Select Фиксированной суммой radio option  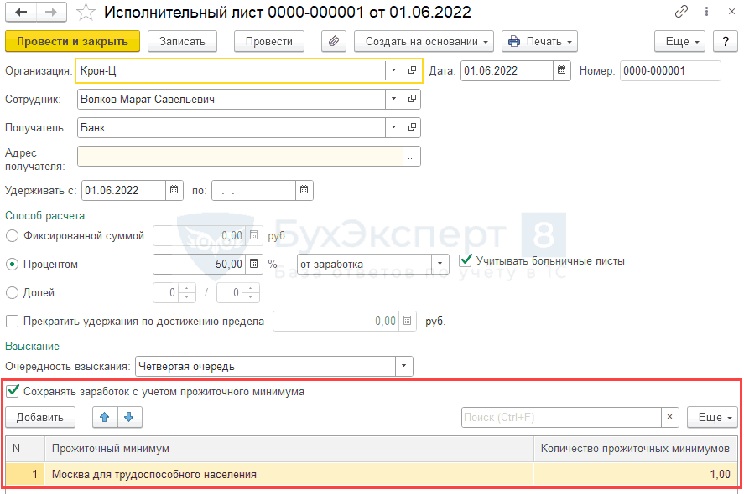[x=12, y=236]
